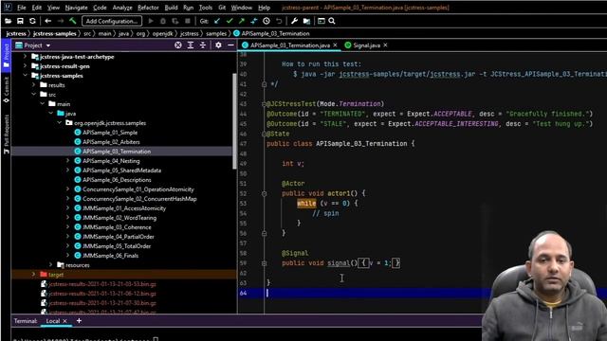
Task: Navigate back with the left arrow icon
Action: tap(48, 21)
